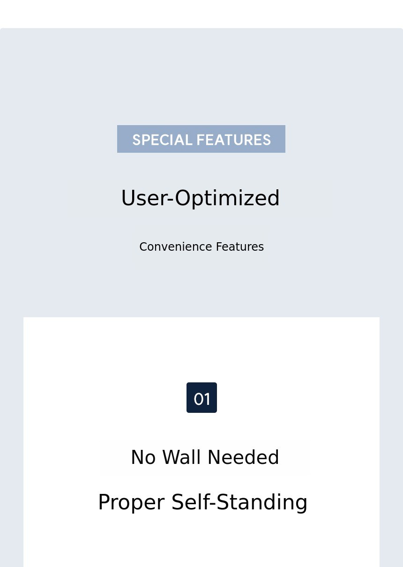
Task: Click the word Needed in the card title
Action: (x=243, y=458)
